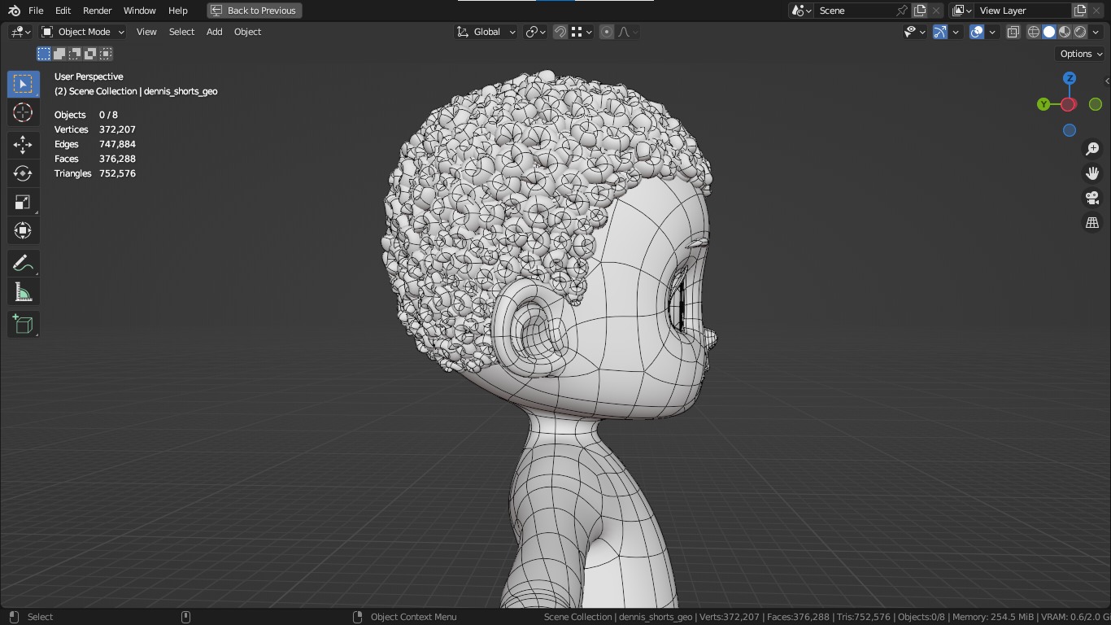
Task: Pick the Rotate tool
Action: click(x=23, y=173)
